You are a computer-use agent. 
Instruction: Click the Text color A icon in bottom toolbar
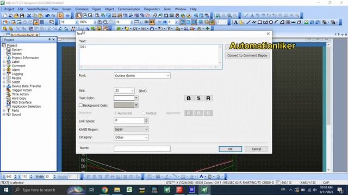pos(201,177)
